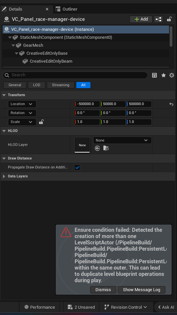Select the Streaming filter
This screenshot has height=315, width=177.
point(60,85)
